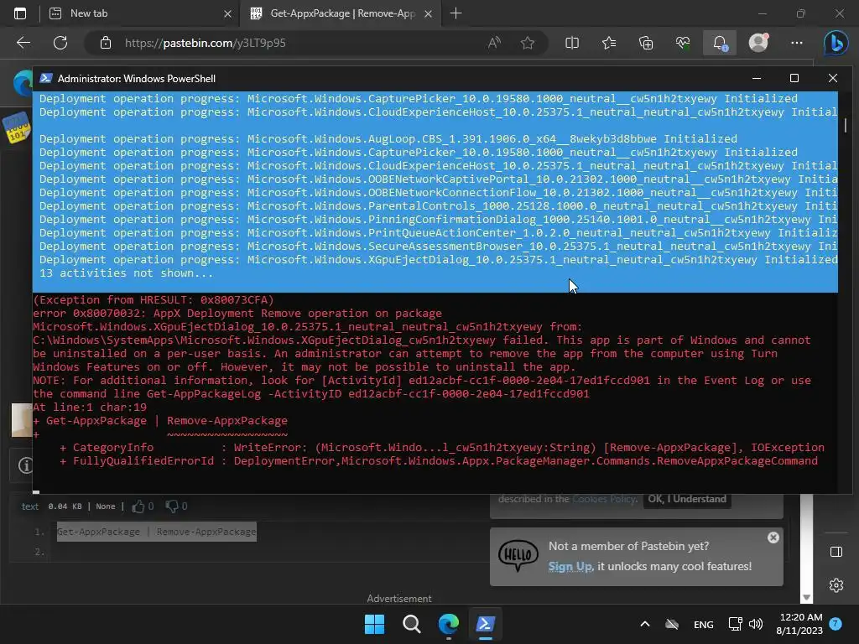Viewport: 859px width, 644px height.
Task: Open the Windows Start menu
Action: (375, 624)
